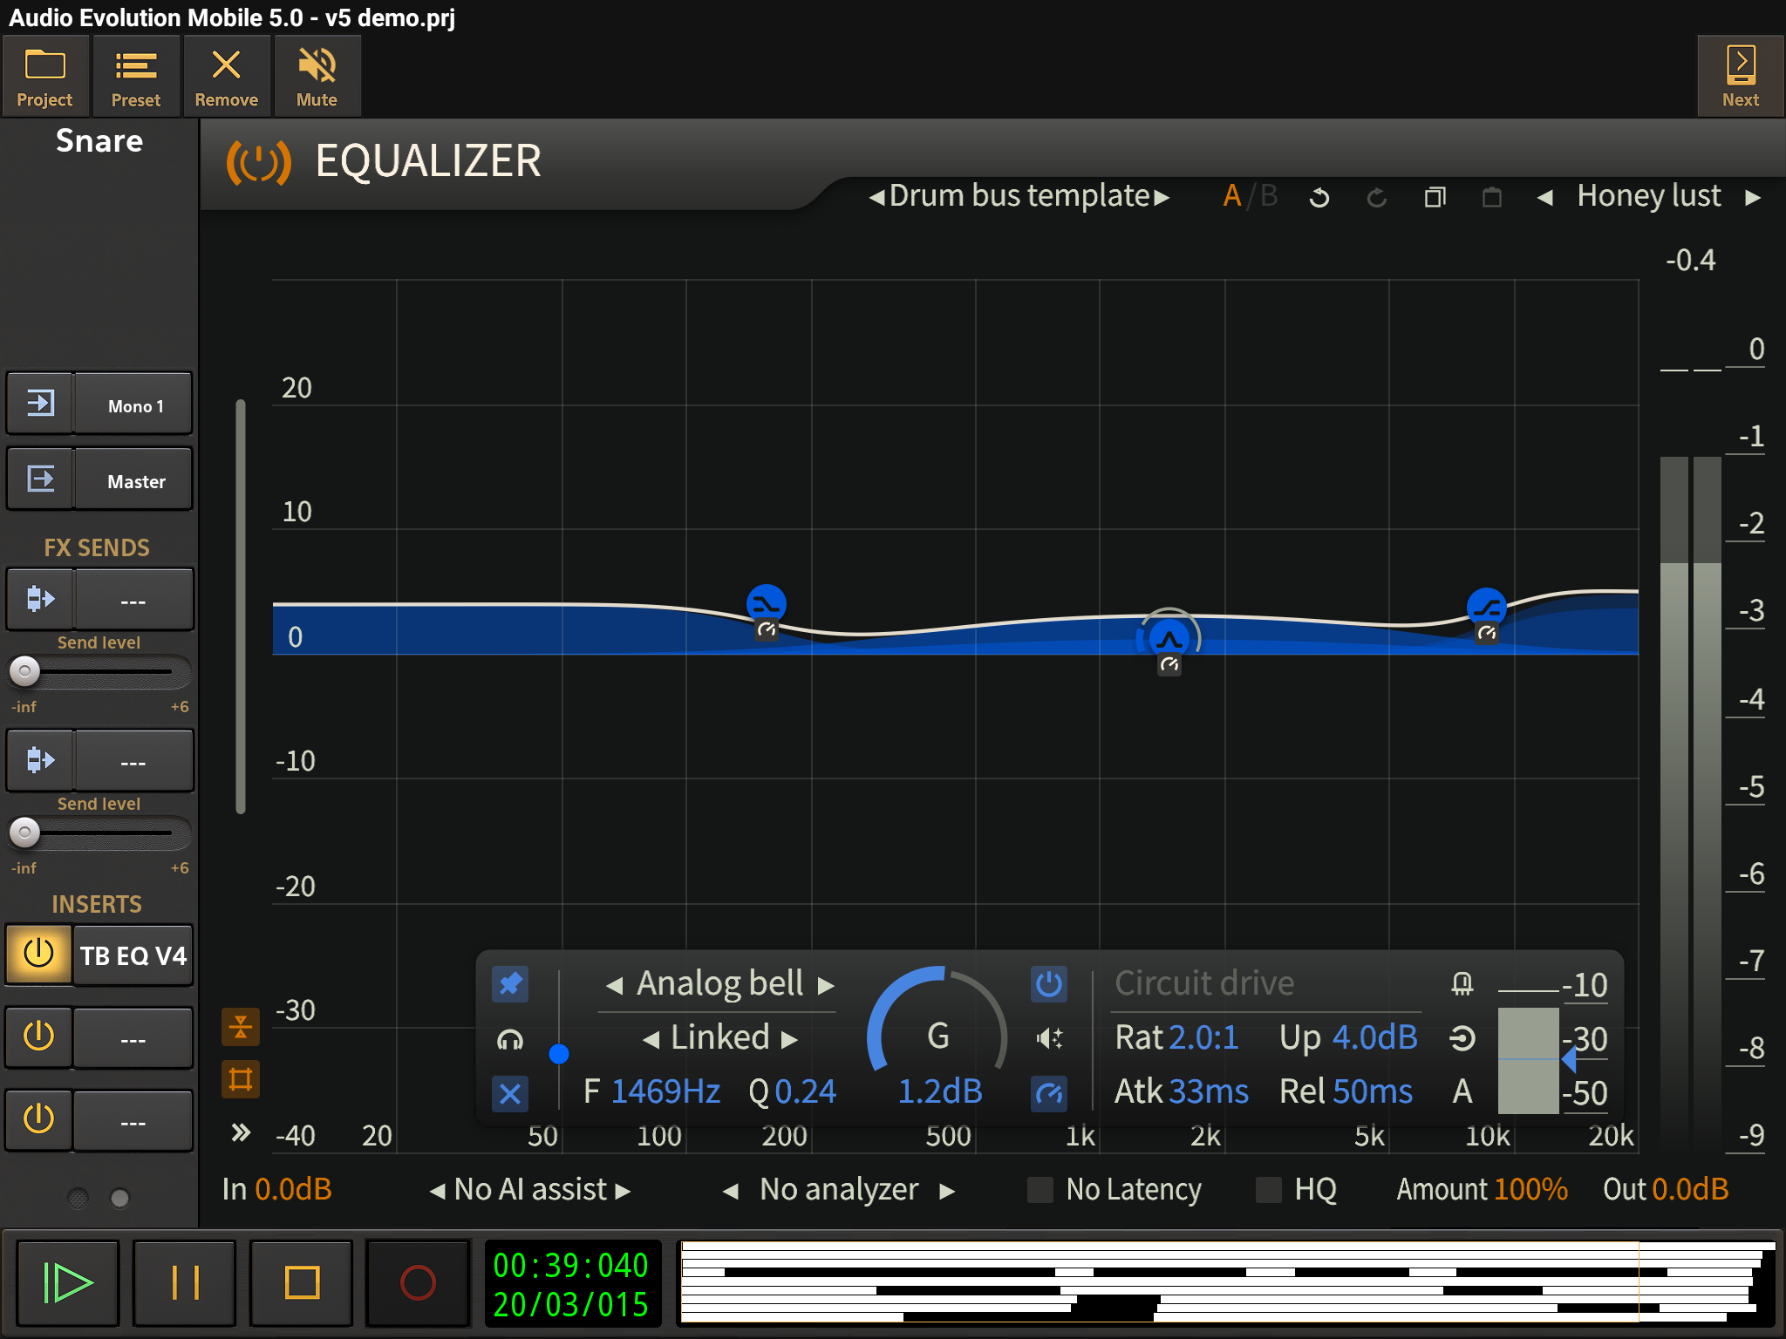The height and width of the screenshot is (1339, 1786).
Task: Pin the band panel with pin icon
Action: pyautogui.click(x=510, y=985)
